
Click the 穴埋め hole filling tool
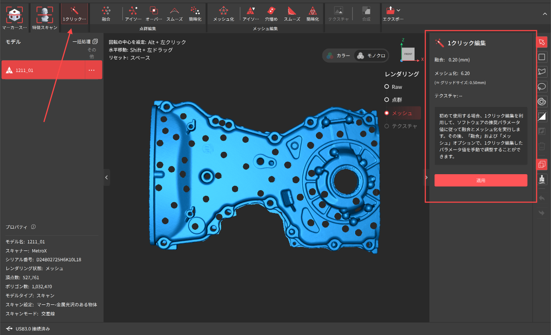271,13
